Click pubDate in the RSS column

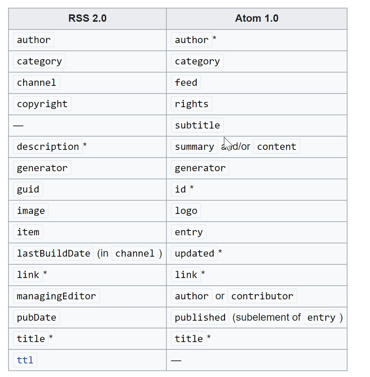pos(37,317)
